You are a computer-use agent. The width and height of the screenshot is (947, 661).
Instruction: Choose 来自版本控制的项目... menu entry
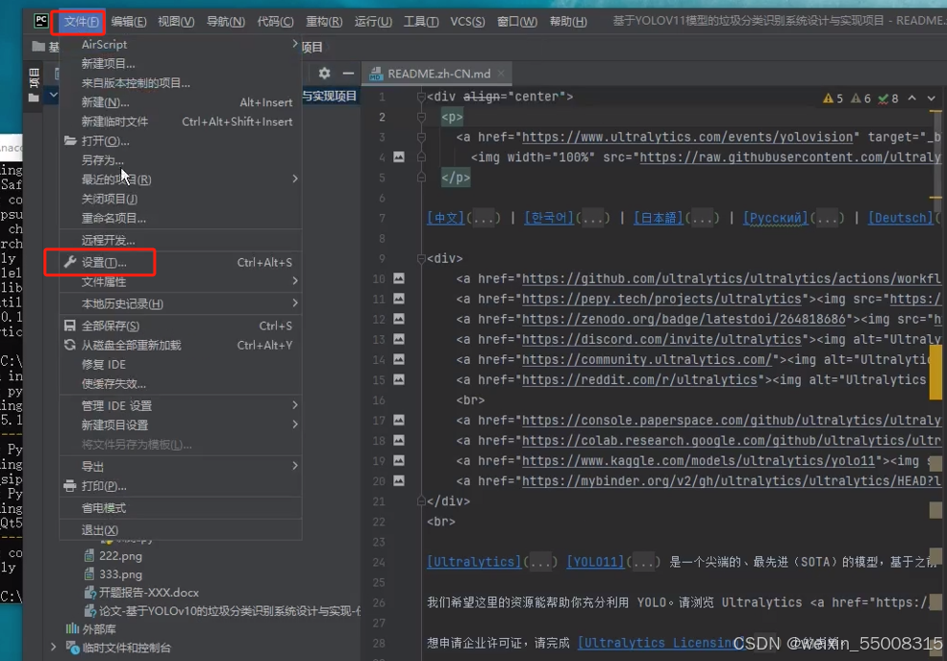[x=136, y=83]
